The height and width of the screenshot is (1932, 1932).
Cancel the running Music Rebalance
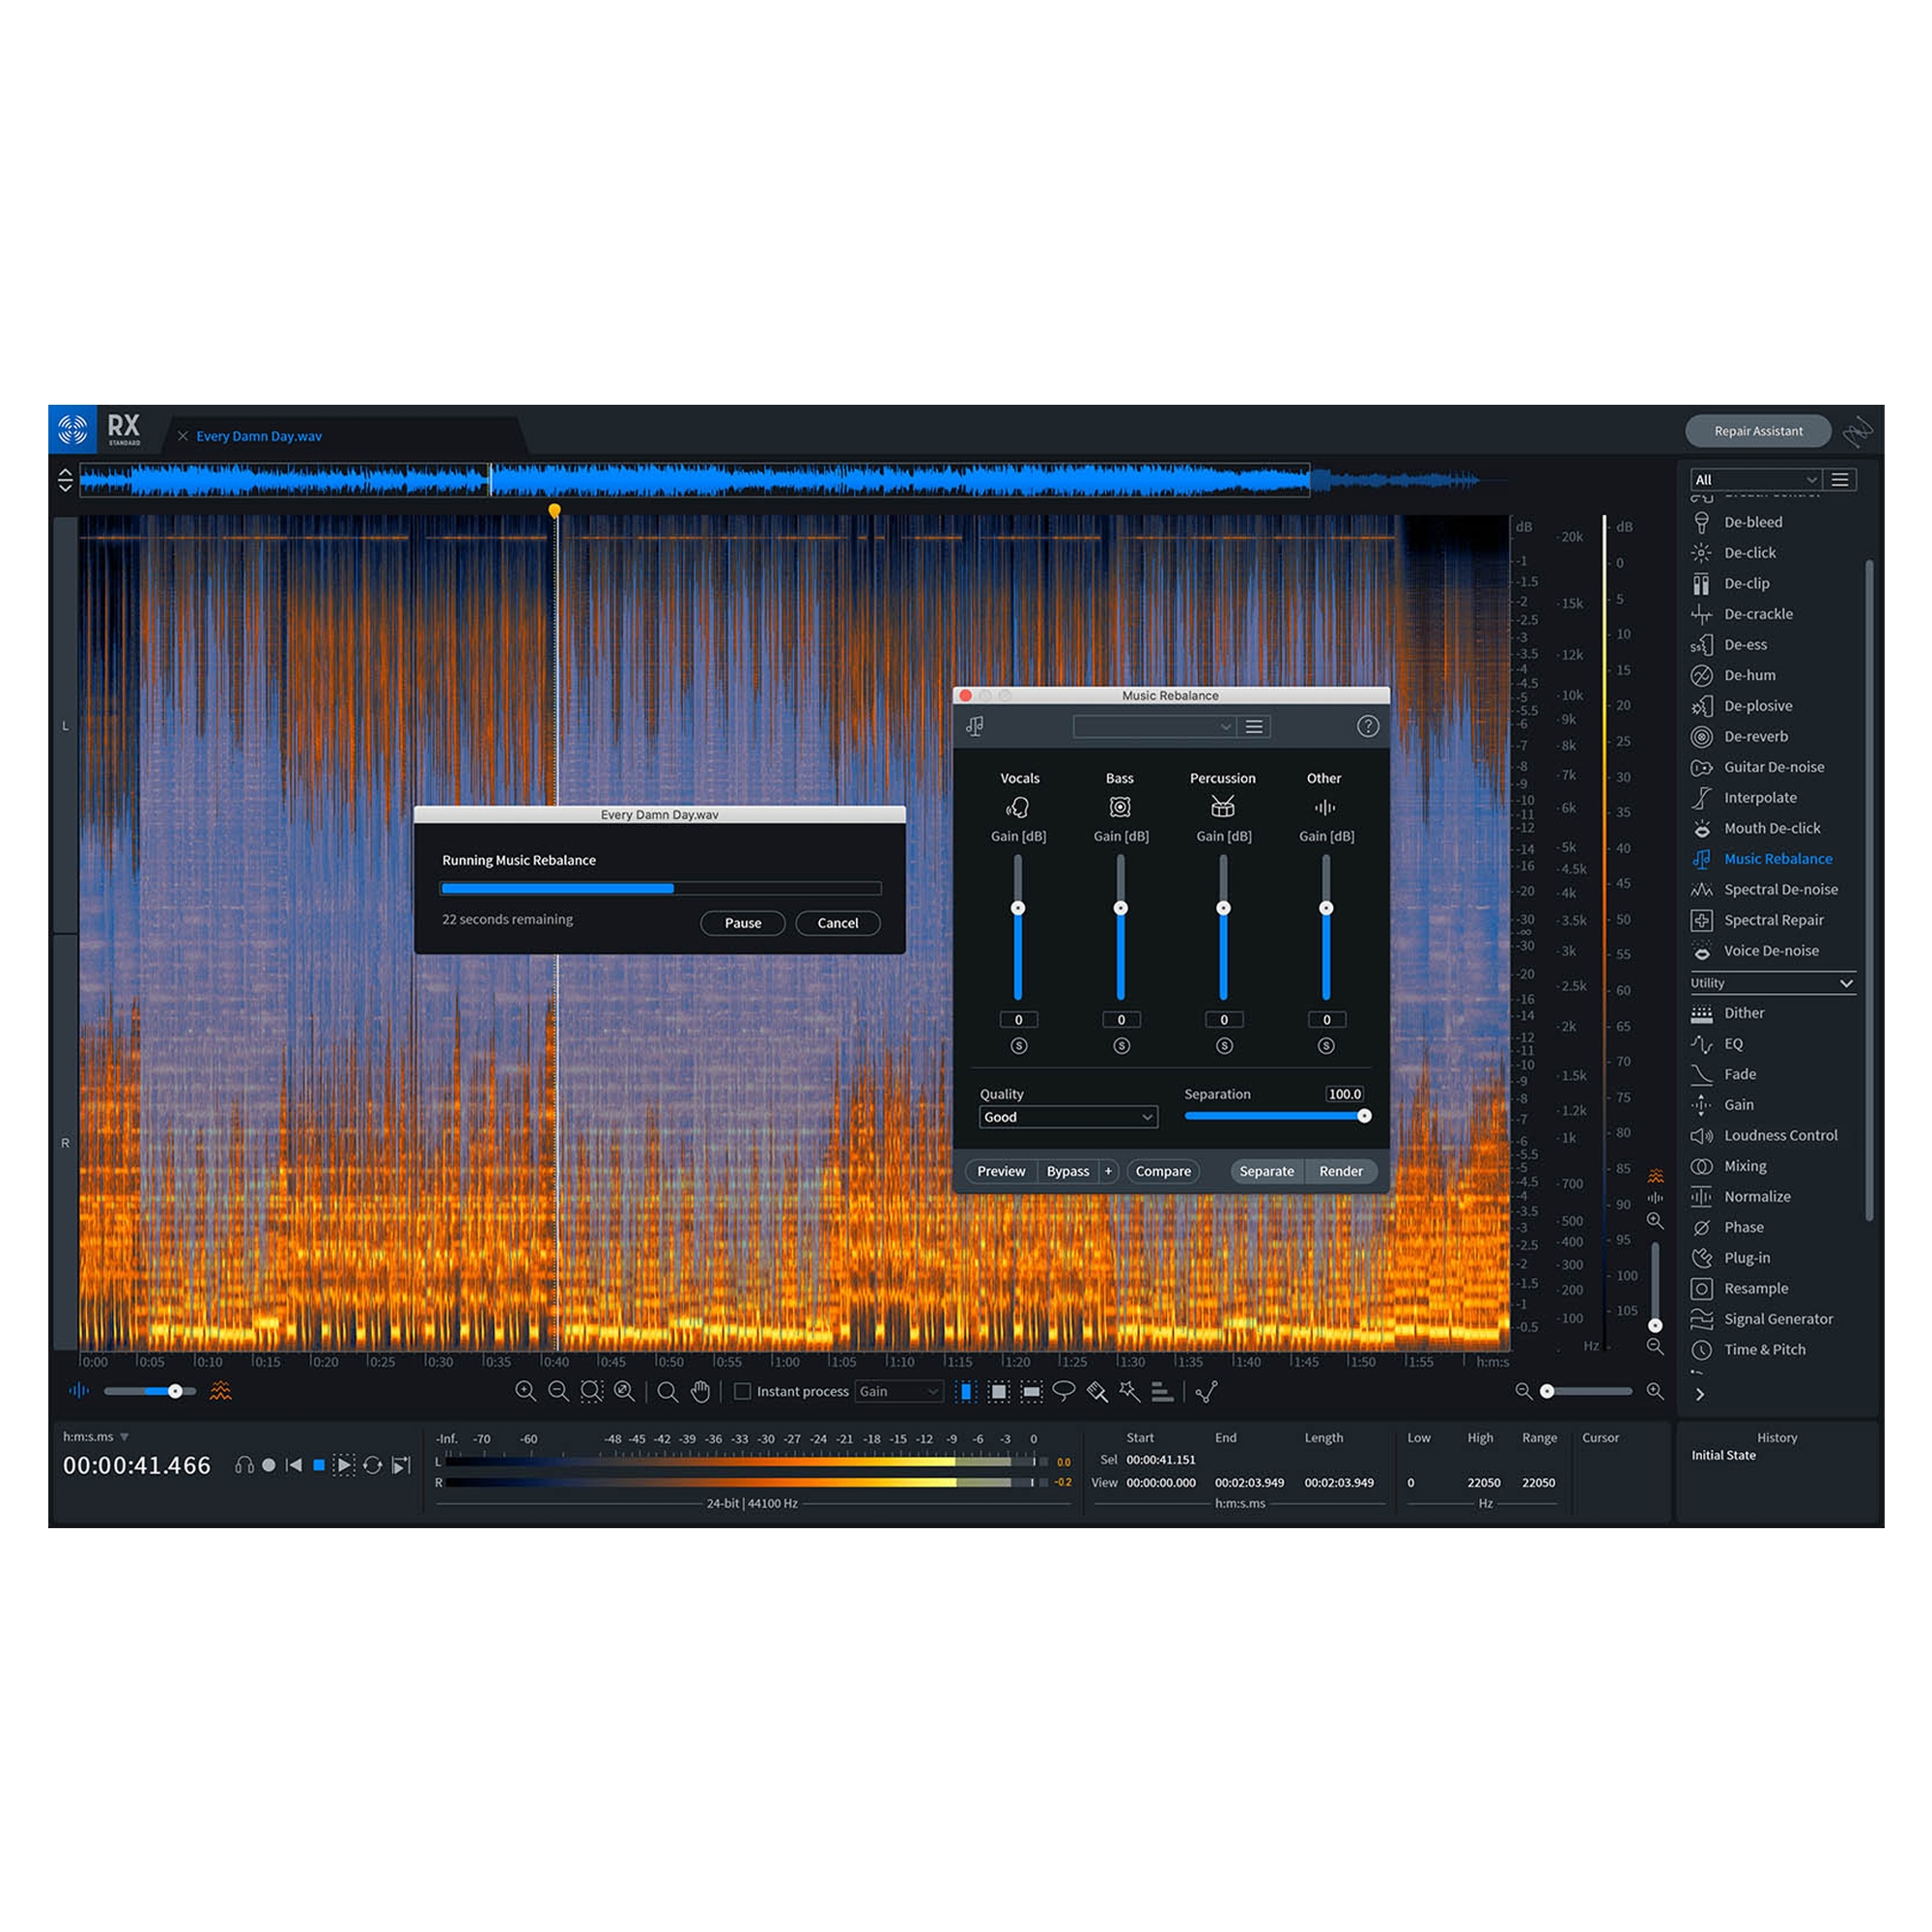tap(838, 923)
